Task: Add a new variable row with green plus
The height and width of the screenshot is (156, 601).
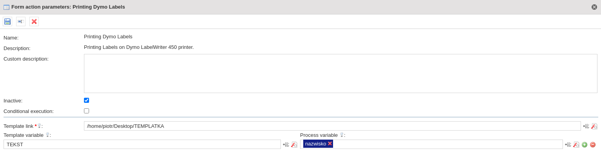Action: tap(585, 145)
